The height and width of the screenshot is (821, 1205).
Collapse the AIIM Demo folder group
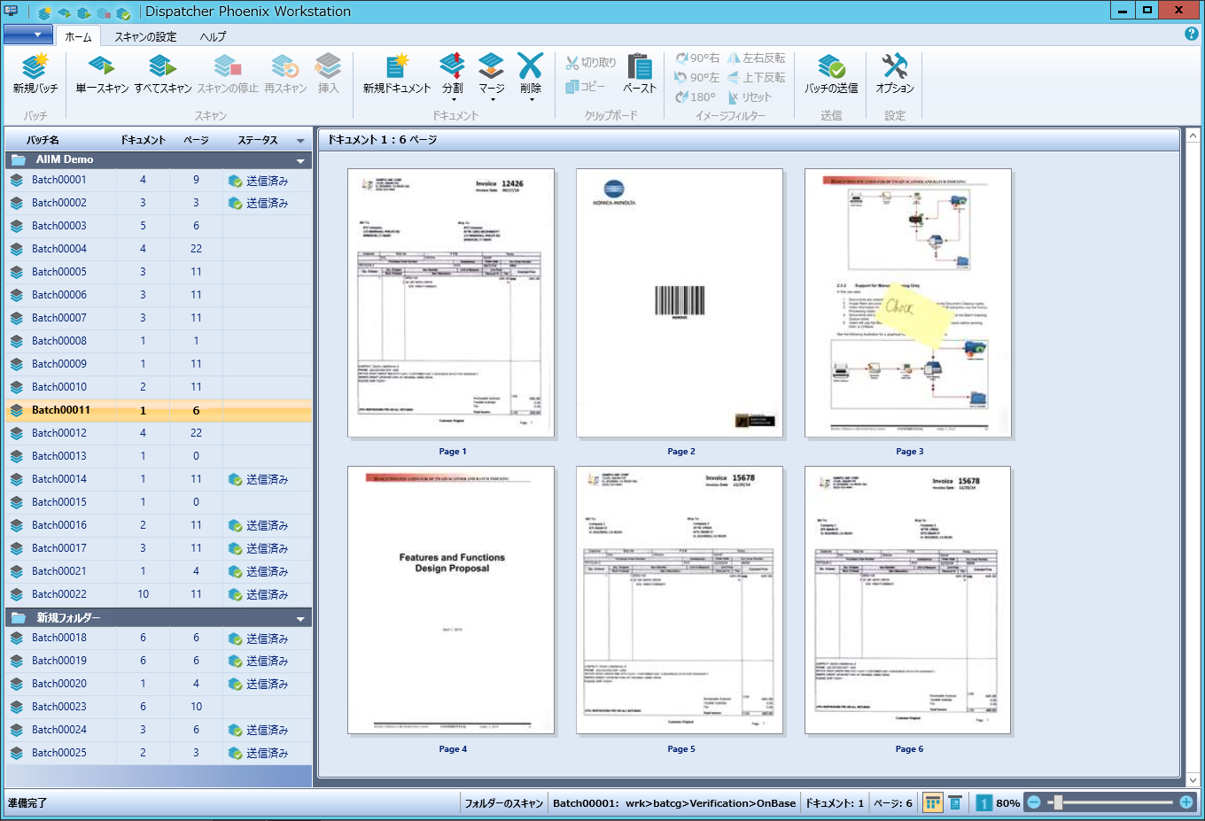(x=300, y=160)
